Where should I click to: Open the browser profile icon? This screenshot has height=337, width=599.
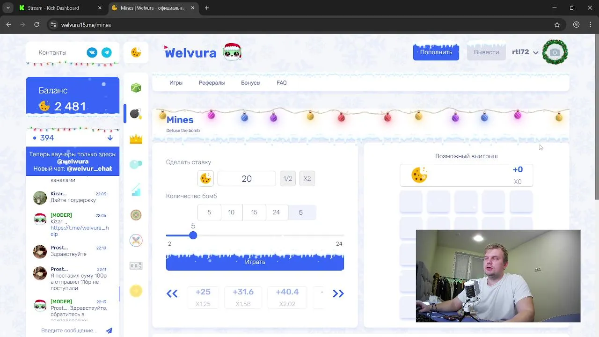577,25
